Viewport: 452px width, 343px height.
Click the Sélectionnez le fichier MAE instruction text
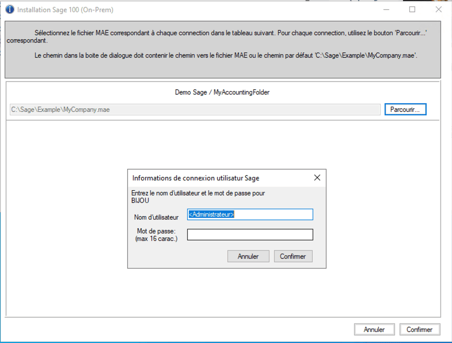216,37
